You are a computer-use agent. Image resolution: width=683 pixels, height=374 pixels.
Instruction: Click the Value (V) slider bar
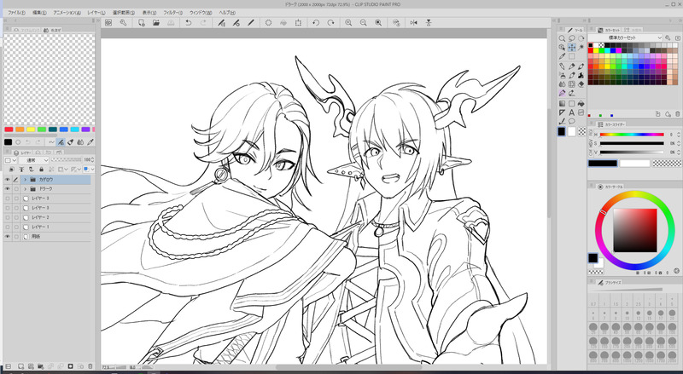pyautogui.click(x=632, y=152)
